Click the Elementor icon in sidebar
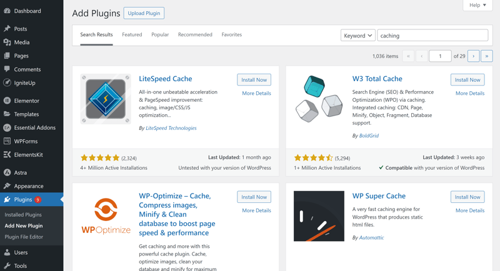This screenshot has width=500, height=271. 7,101
